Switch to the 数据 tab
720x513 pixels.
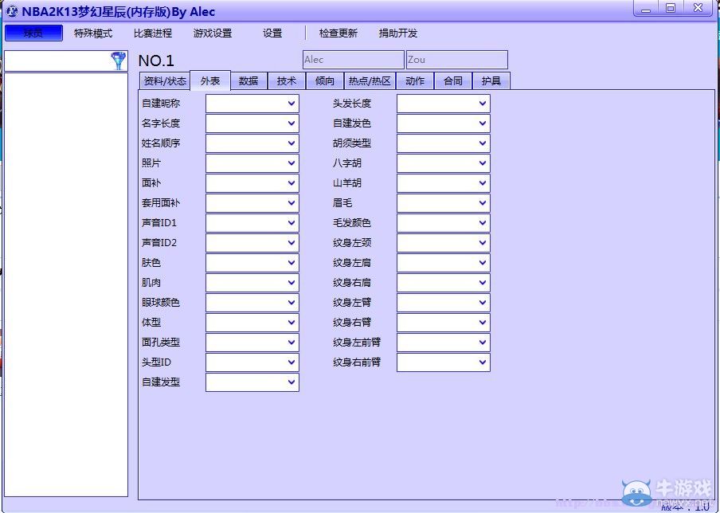248,81
